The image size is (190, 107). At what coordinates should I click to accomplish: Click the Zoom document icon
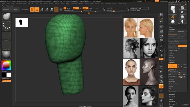(161, 27)
